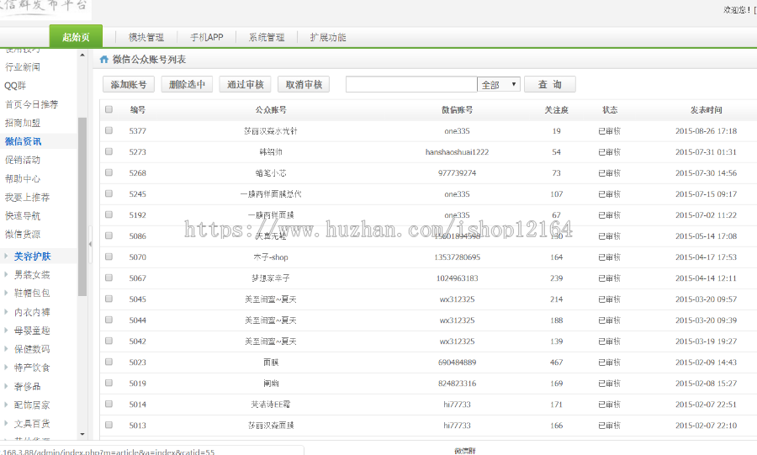Viewport: 757px width, 455px height.
Task: Click the 通过审核 button
Action: [246, 84]
